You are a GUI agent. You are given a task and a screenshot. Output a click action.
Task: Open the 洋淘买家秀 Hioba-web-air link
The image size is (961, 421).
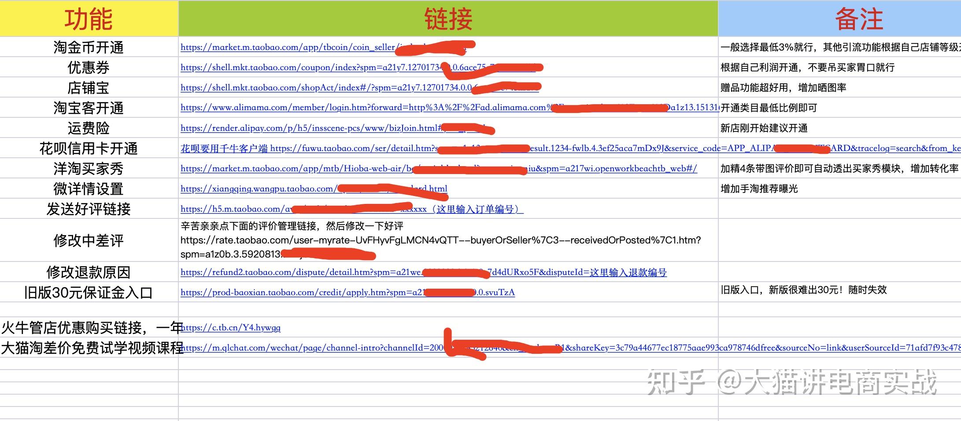pyautogui.click(x=439, y=168)
